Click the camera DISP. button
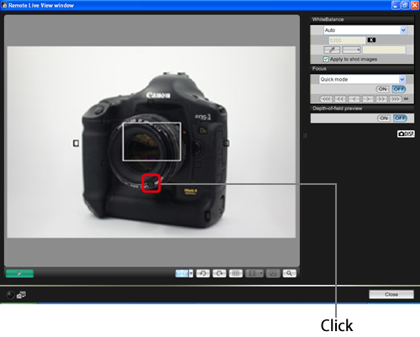The image size is (420, 337). (x=406, y=134)
